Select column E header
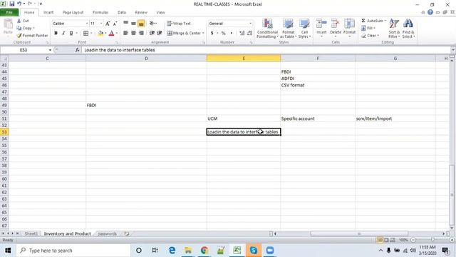456x257 pixels. pyautogui.click(x=244, y=59)
